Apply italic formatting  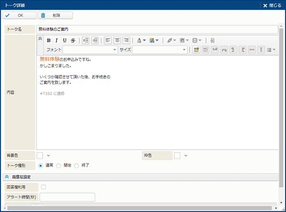(57, 40)
